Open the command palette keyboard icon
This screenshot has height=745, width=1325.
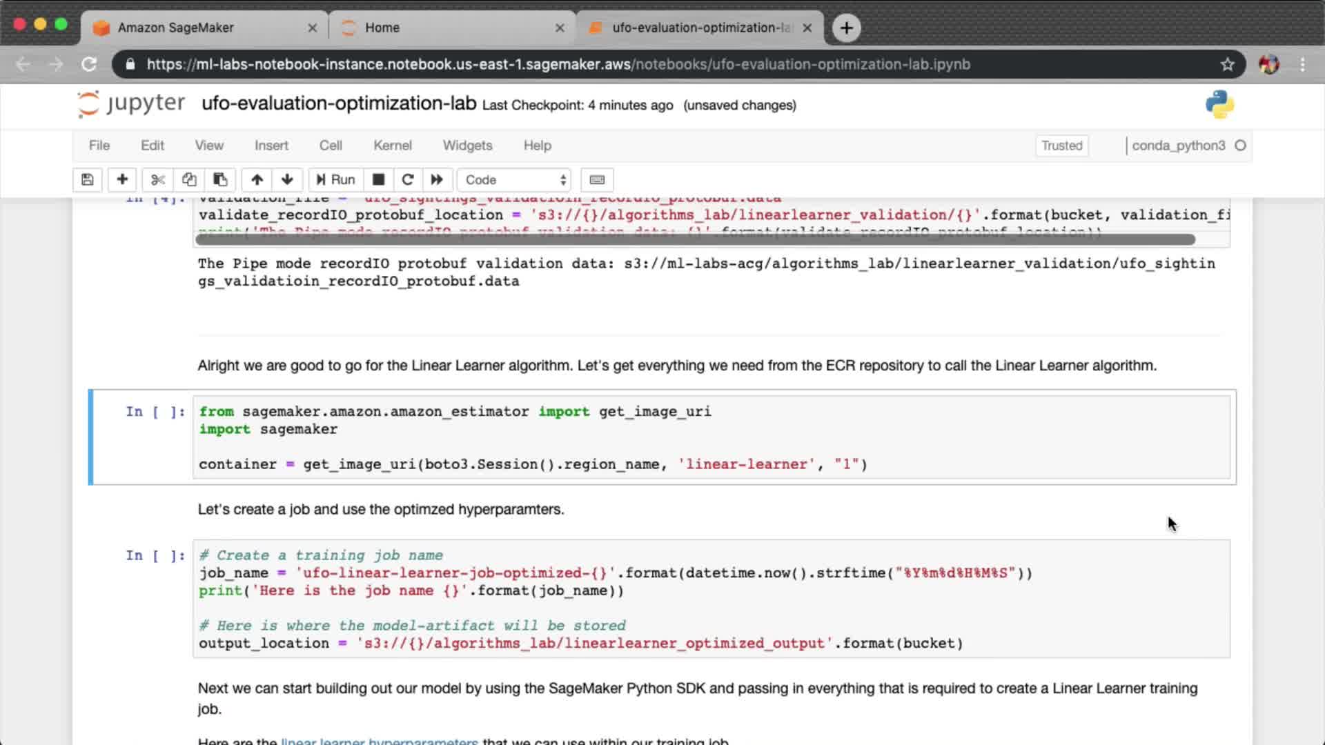[x=597, y=180]
